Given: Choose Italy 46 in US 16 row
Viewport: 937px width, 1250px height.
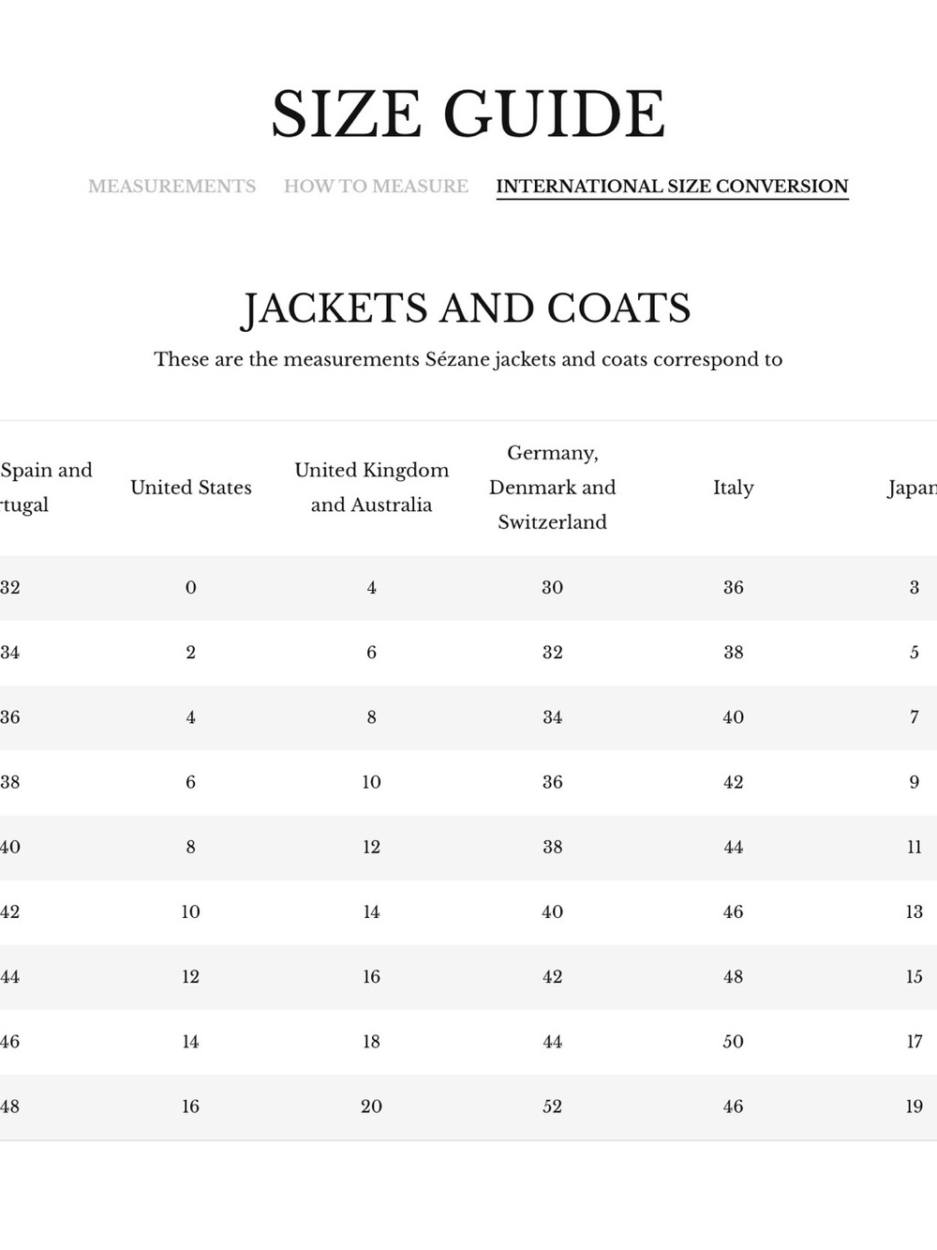Looking at the screenshot, I should [x=734, y=1107].
